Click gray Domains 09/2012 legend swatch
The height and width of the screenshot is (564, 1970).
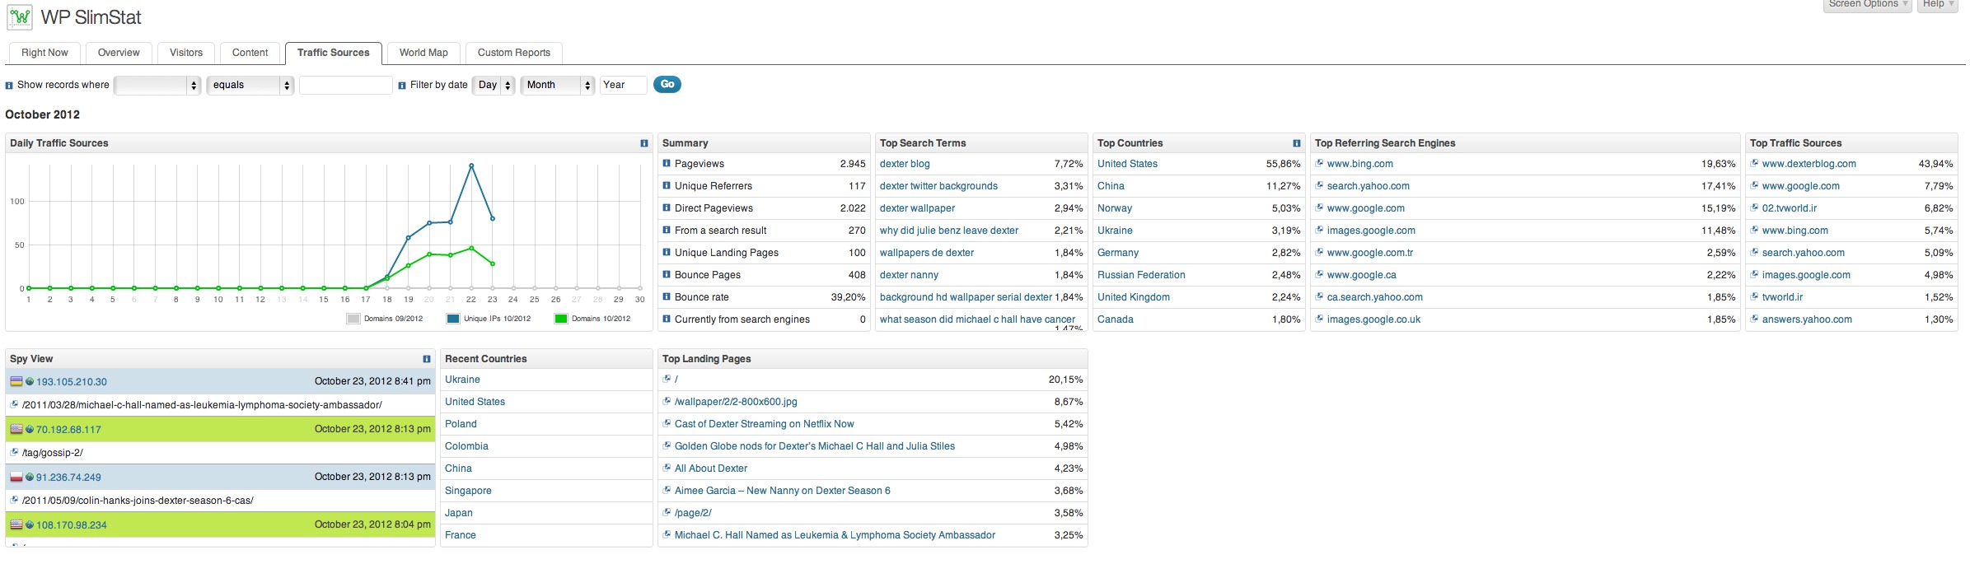[353, 319]
